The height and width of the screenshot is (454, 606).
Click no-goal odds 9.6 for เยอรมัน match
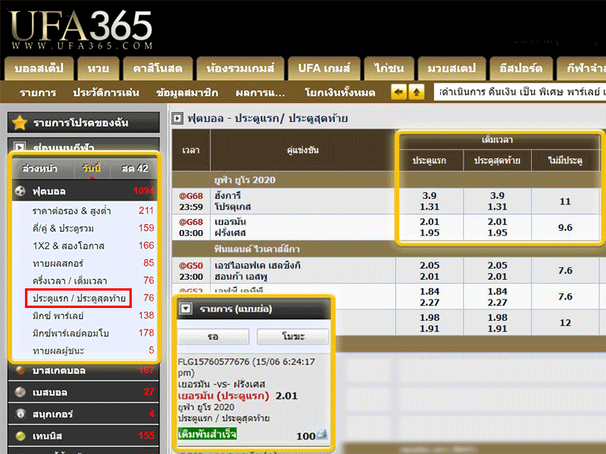(565, 228)
